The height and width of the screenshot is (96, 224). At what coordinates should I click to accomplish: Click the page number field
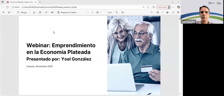point(104,12)
